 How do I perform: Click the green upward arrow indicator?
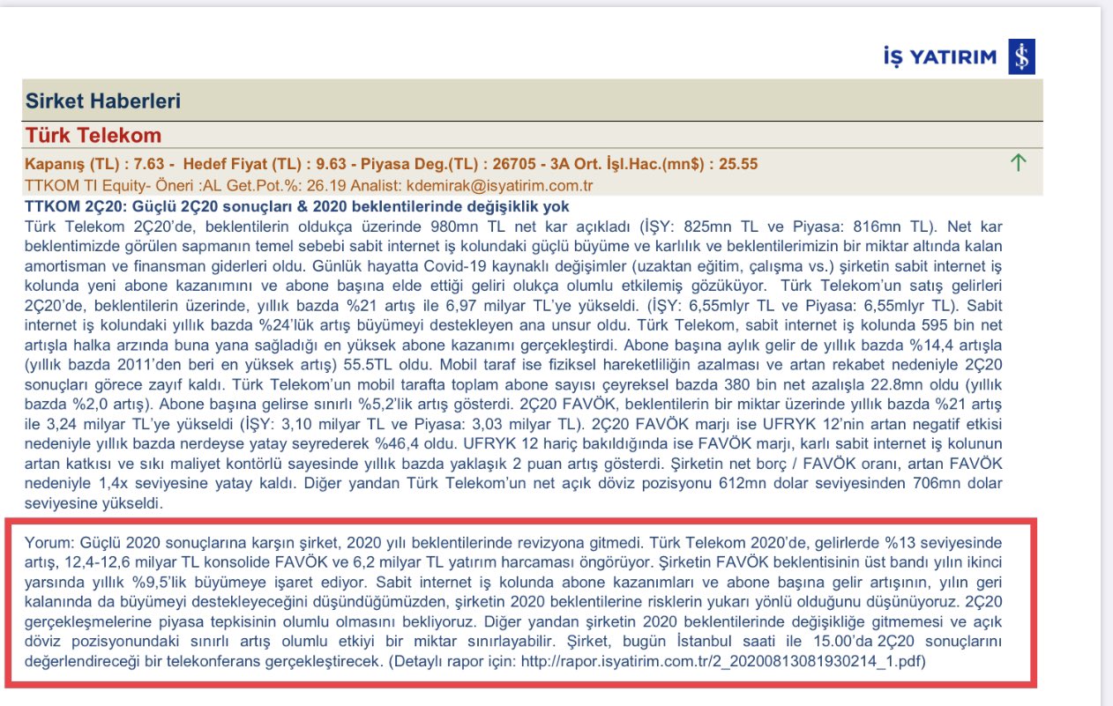tap(1019, 162)
